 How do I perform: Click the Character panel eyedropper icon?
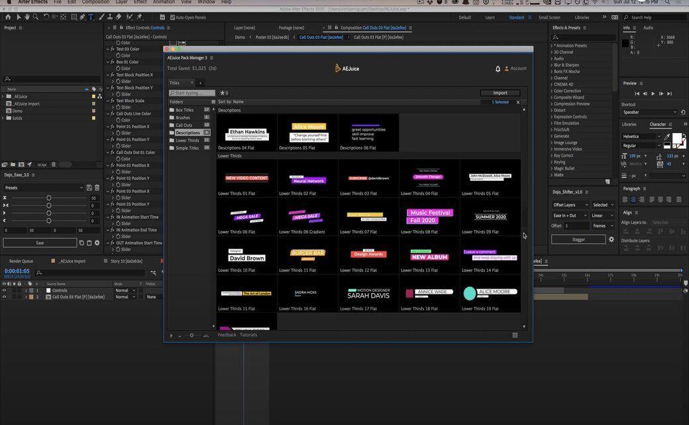(x=668, y=137)
